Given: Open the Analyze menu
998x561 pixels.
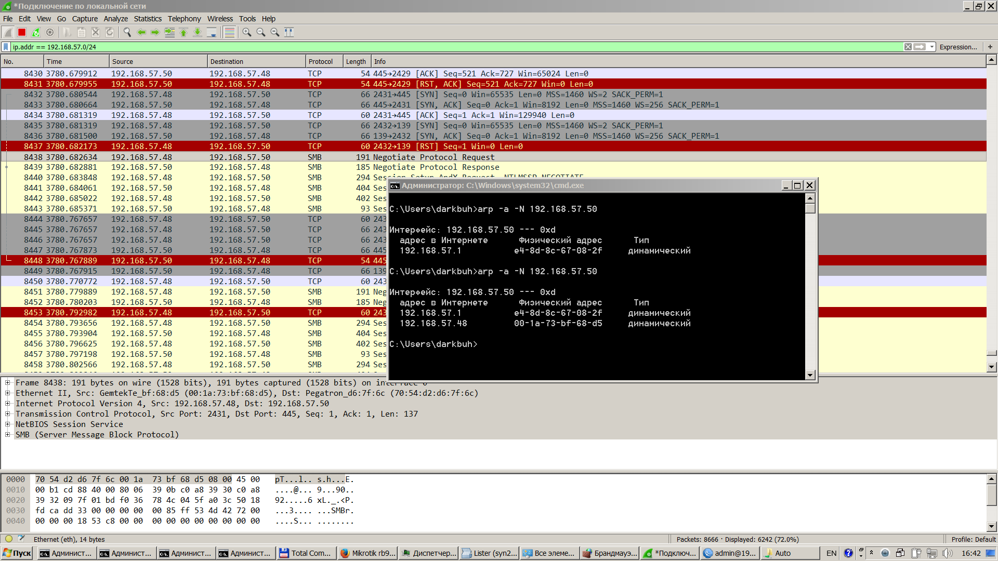Looking at the screenshot, I should pos(115,19).
